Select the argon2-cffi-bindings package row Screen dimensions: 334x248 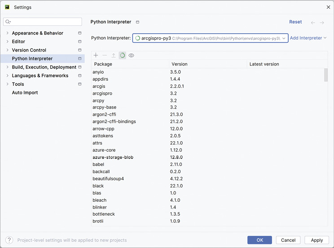click(208, 122)
